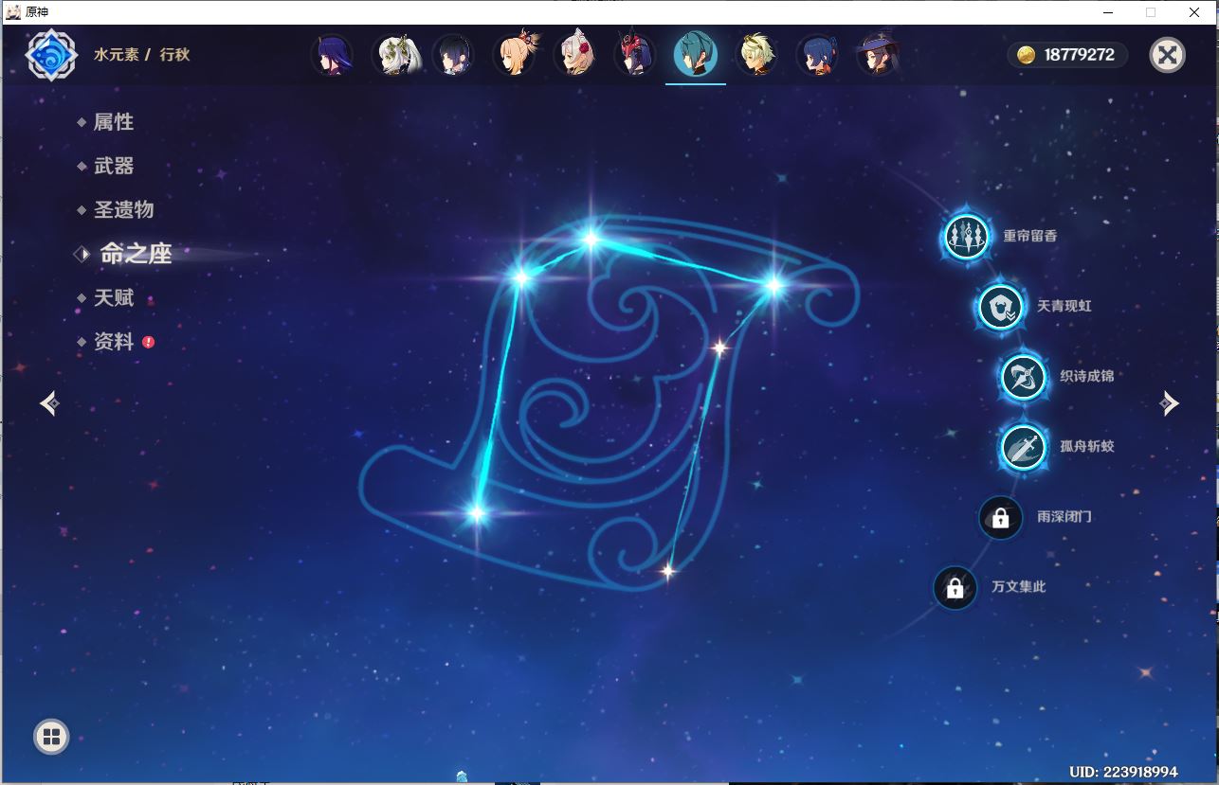1219x785 pixels.
Task: Switch to the orange-haired Yoimiya avatar
Action: 514,55
